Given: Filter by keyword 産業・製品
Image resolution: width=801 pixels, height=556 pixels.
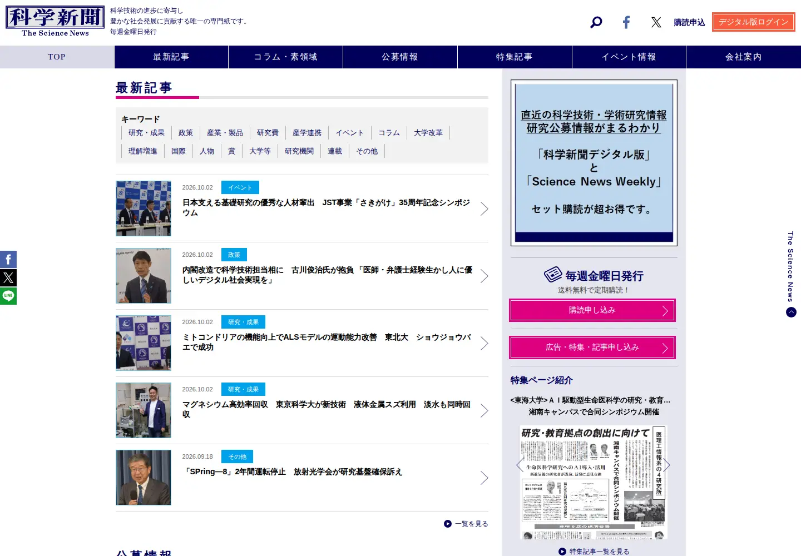Looking at the screenshot, I should click(x=225, y=133).
